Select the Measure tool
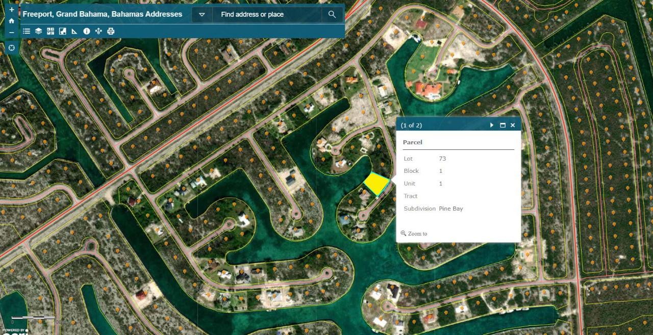This screenshot has width=653, height=335. pyautogui.click(x=74, y=31)
